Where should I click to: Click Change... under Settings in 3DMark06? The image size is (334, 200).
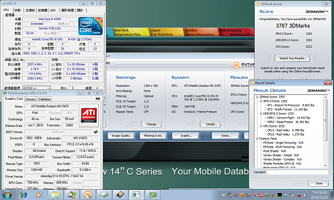tap(152, 125)
